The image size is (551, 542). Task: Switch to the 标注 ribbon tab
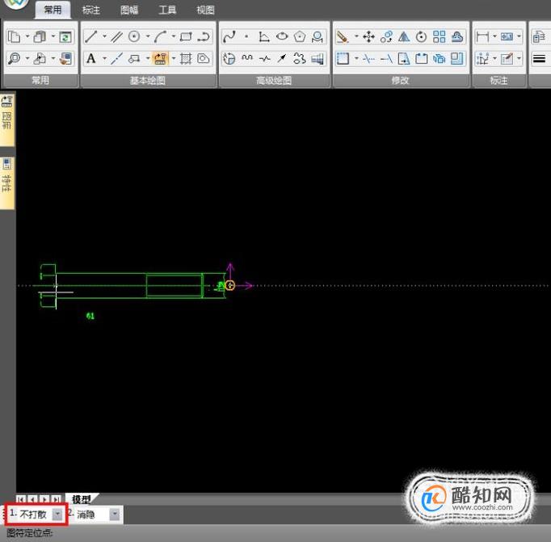click(x=91, y=10)
